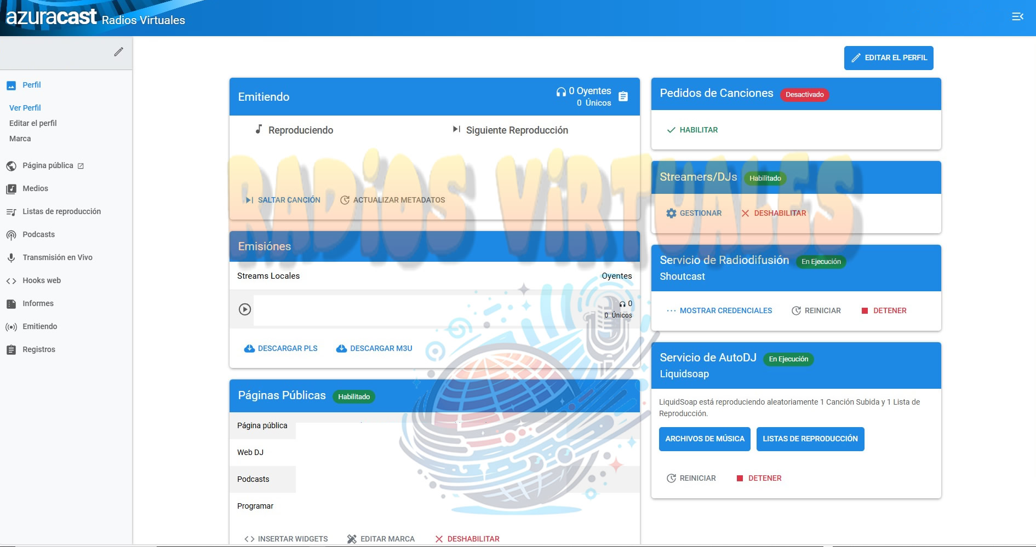Viewport: 1036px width, 547px height.
Task: Open Página pública external link
Action: pos(53,165)
